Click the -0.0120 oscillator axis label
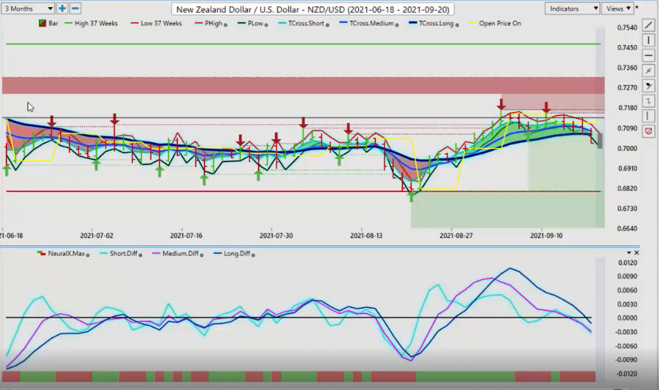This screenshot has width=659, height=390. point(626,374)
